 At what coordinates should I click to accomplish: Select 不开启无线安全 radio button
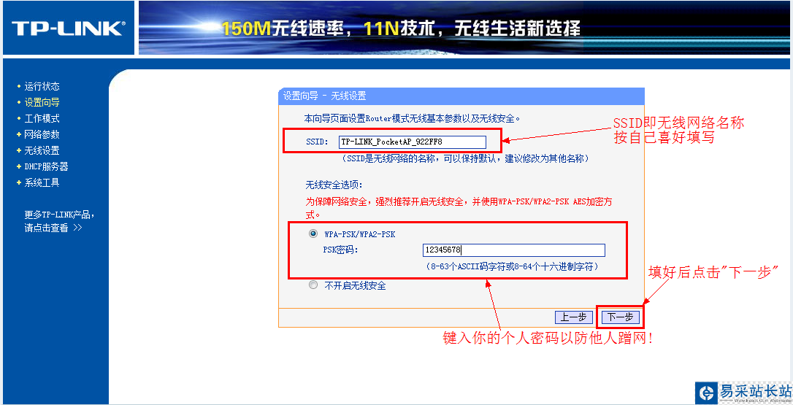[313, 285]
